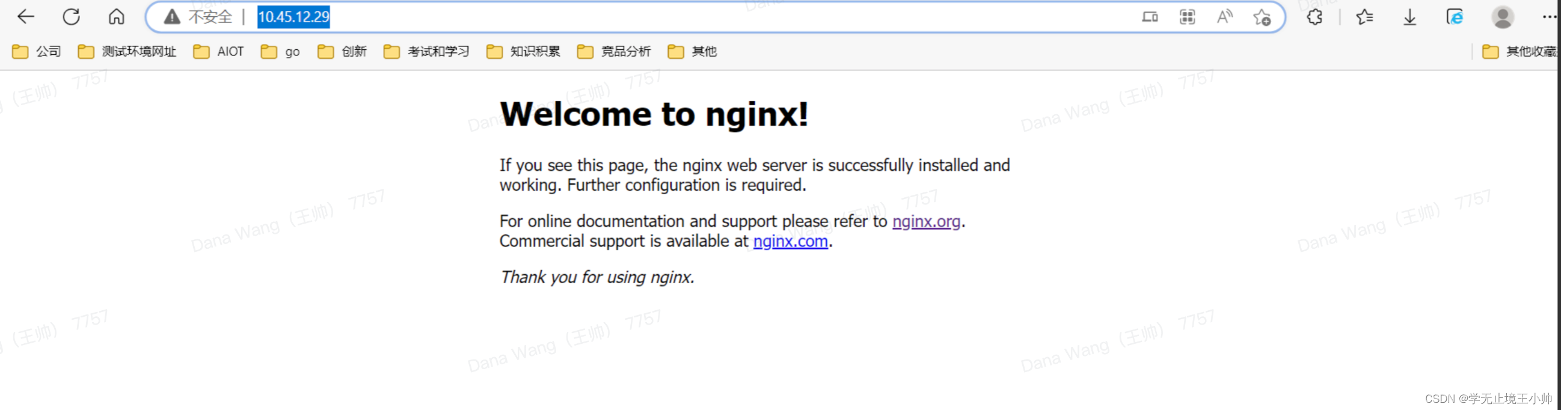
Task: Follow the nginx.org link
Action: pyautogui.click(x=926, y=222)
